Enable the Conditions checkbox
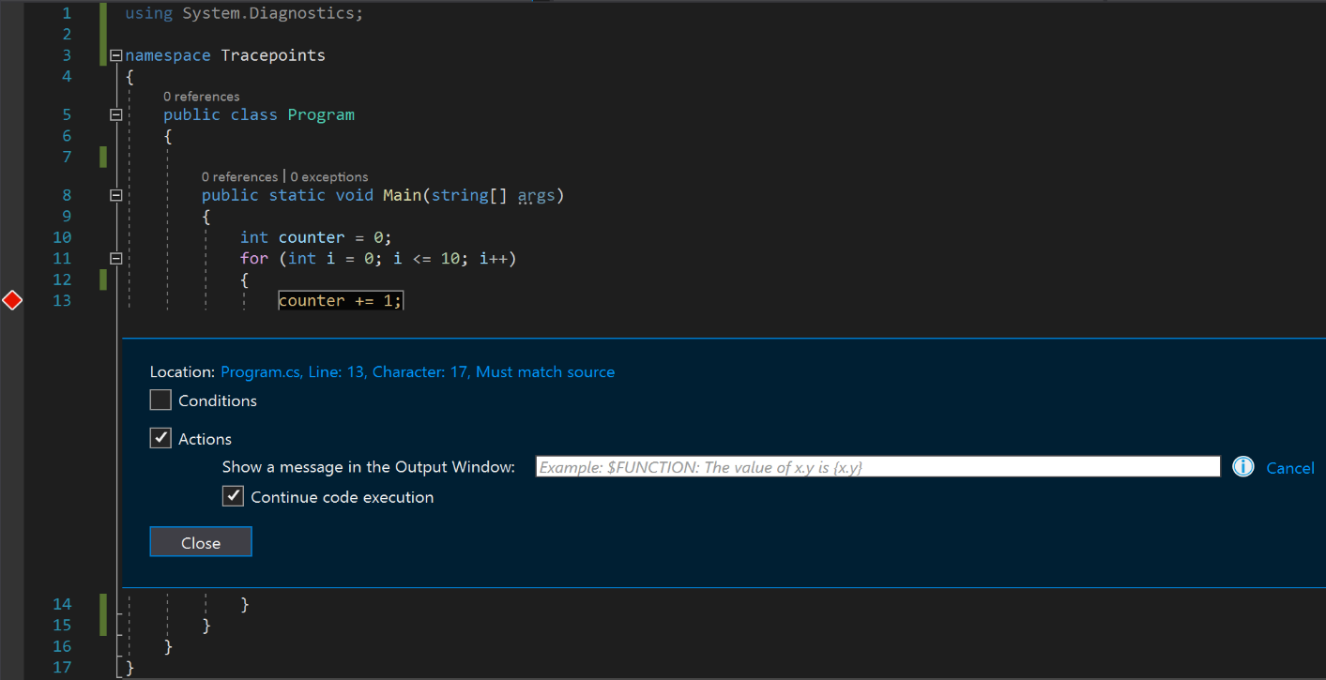 tap(160, 400)
